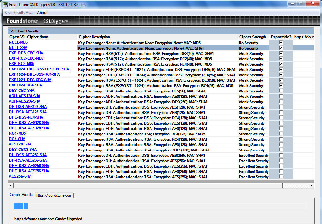Open the DHE-RSA-AES256-SHA cipher link
This screenshot has height=224, width=322.
(x=29, y=171)
